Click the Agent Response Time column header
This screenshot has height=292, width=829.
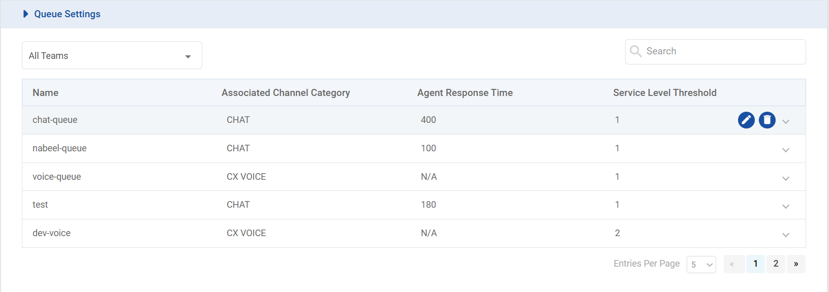[x=465, y=93]
